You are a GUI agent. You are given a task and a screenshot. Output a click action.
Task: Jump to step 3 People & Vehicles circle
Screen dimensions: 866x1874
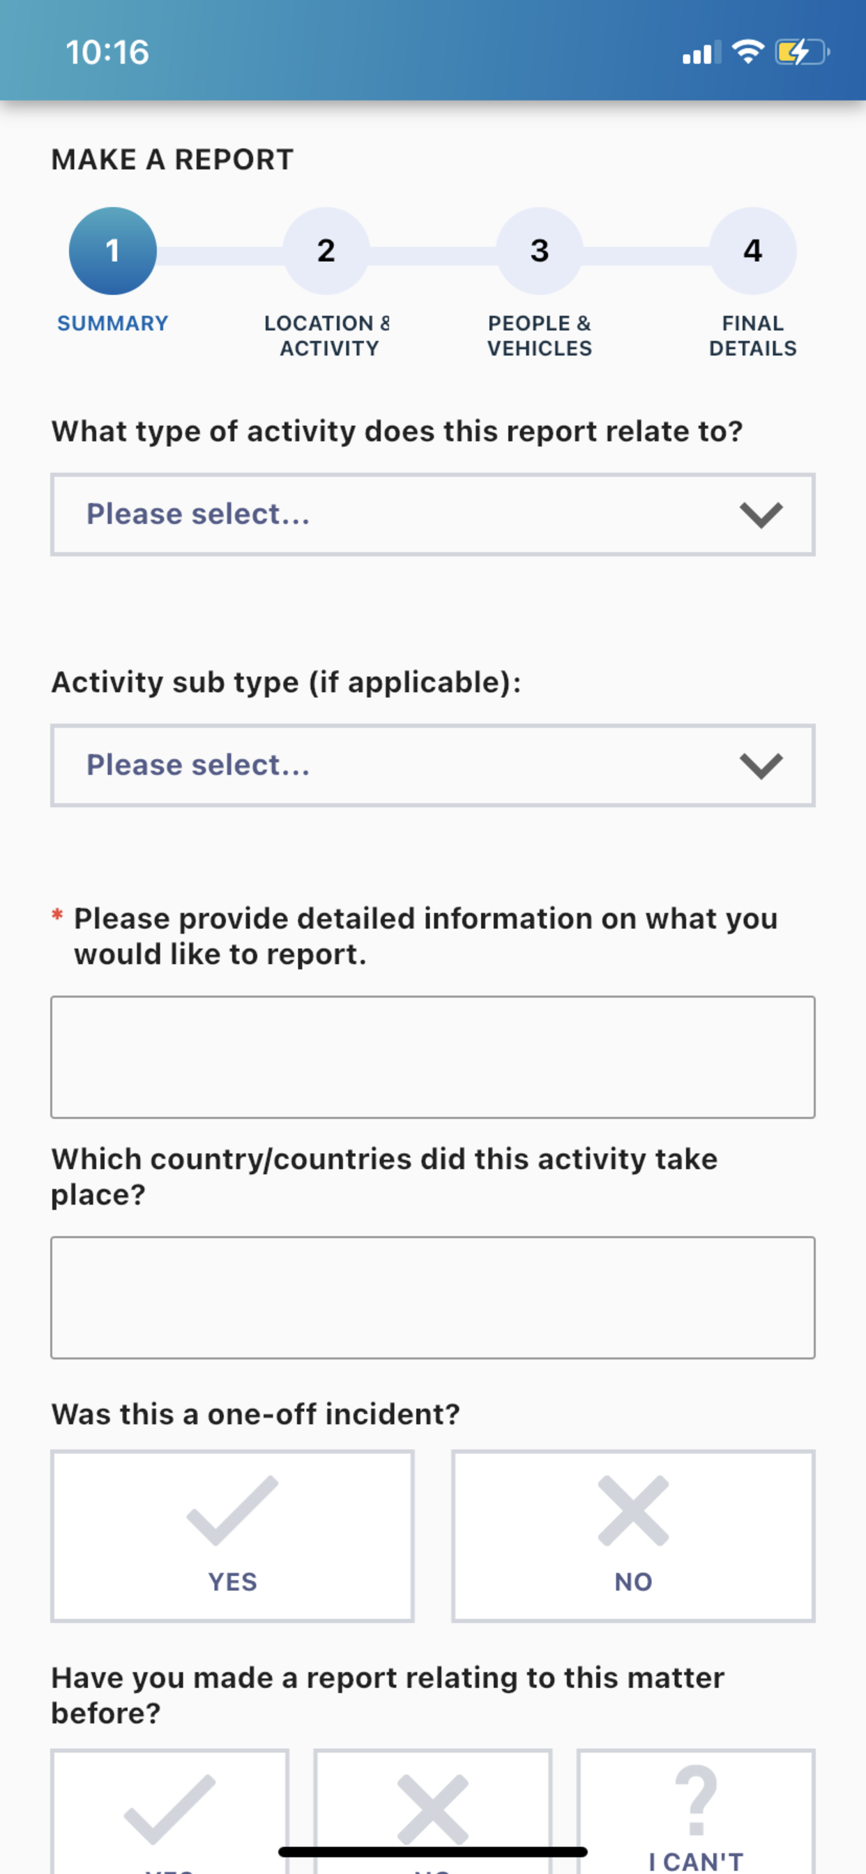(539, 251)
